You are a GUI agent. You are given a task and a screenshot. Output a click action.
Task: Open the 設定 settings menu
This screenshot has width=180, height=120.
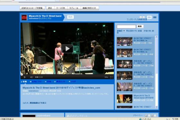click(x=50, y=8)
